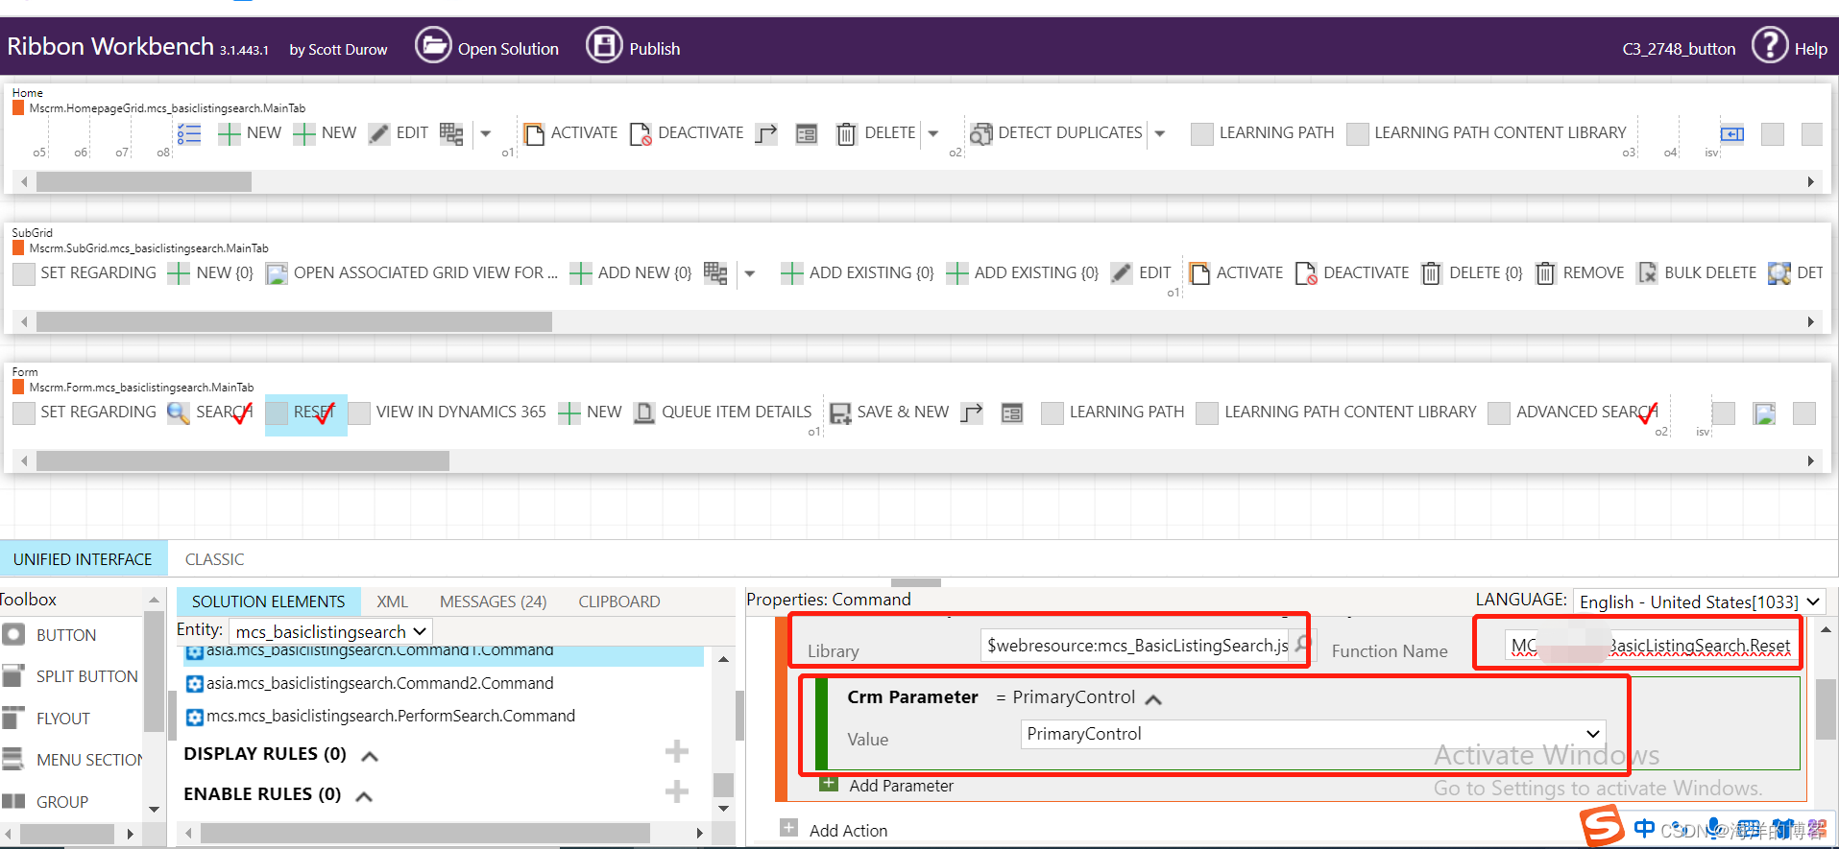The height and width of the screenshot is (849, 1839).
Task: Click DETECT DUPLICATES in Home ribbon
Action: pyautogui.click(x=1056, y=133)
